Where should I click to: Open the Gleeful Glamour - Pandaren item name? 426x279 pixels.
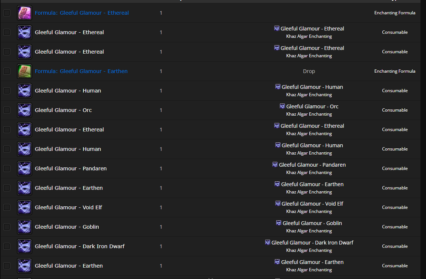(x=71, y=169)
